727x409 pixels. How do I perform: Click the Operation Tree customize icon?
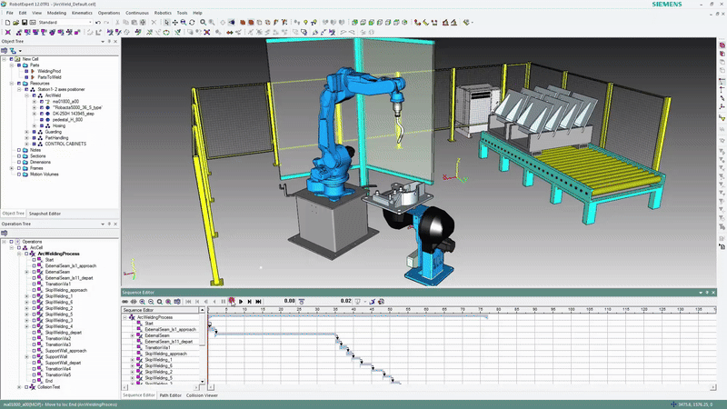tap(5, 234)
